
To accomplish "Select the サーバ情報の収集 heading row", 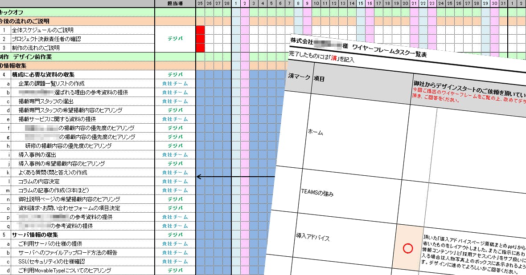I will pos(35,235).
